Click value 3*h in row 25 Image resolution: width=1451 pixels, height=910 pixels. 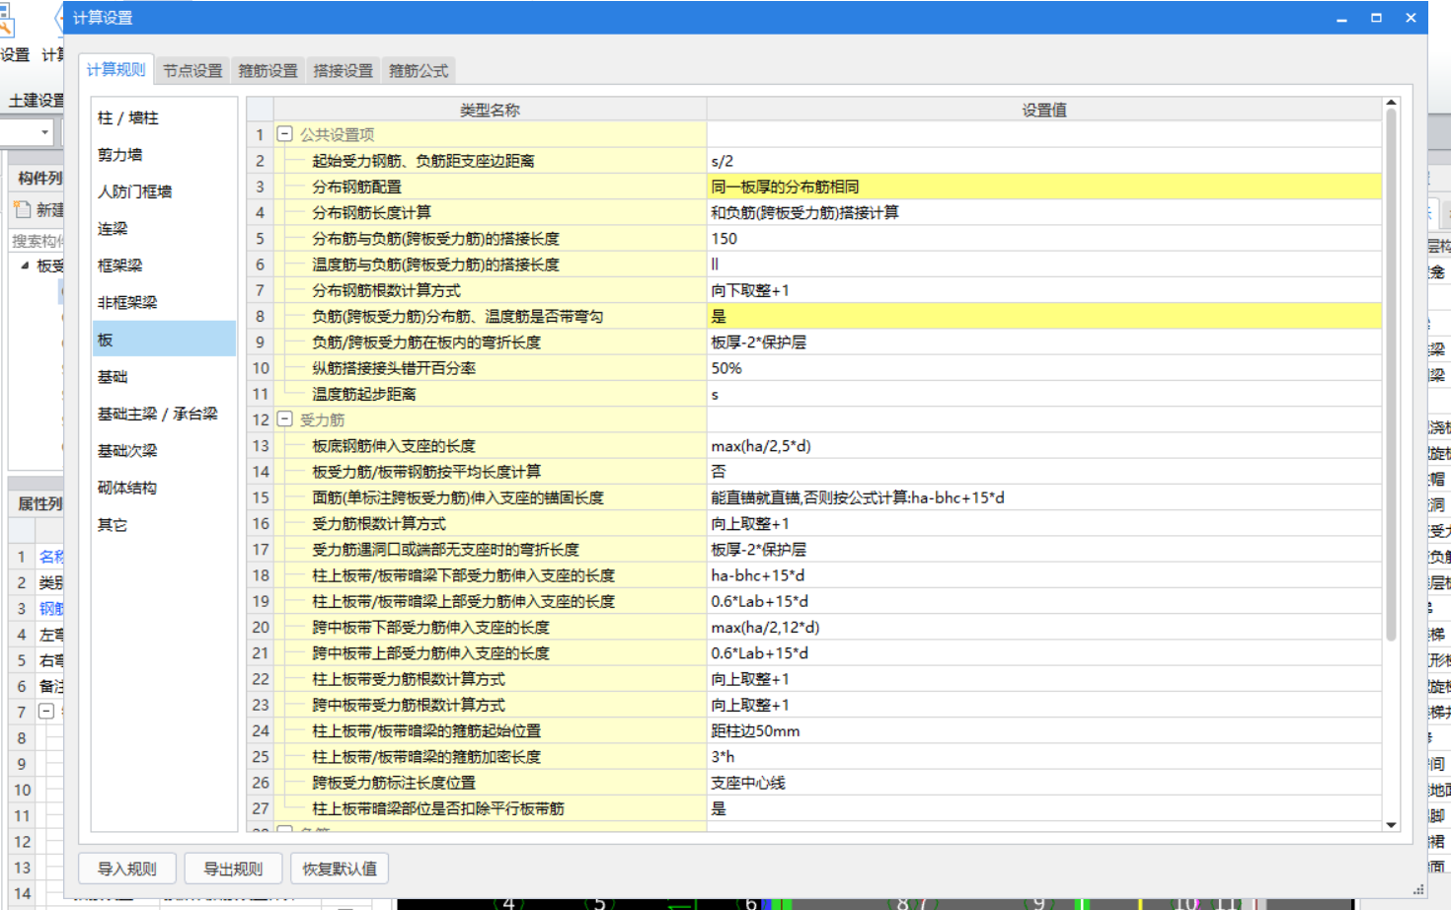click(x=1044, y=757)
